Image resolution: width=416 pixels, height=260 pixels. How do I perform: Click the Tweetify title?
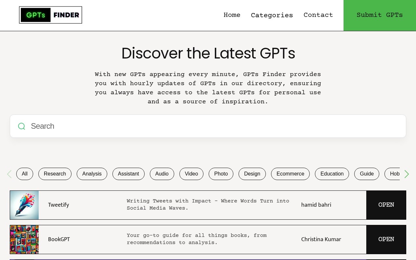(x=58, y=205)
